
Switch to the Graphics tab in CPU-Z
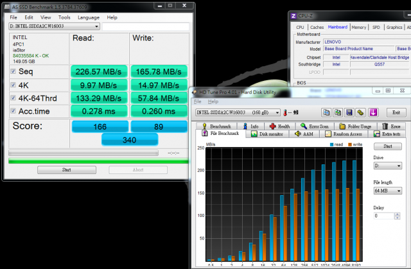(394, 27)
